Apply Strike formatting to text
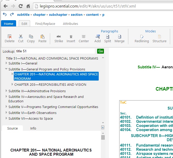The image size is (173, 158). (x=59, y=37)
